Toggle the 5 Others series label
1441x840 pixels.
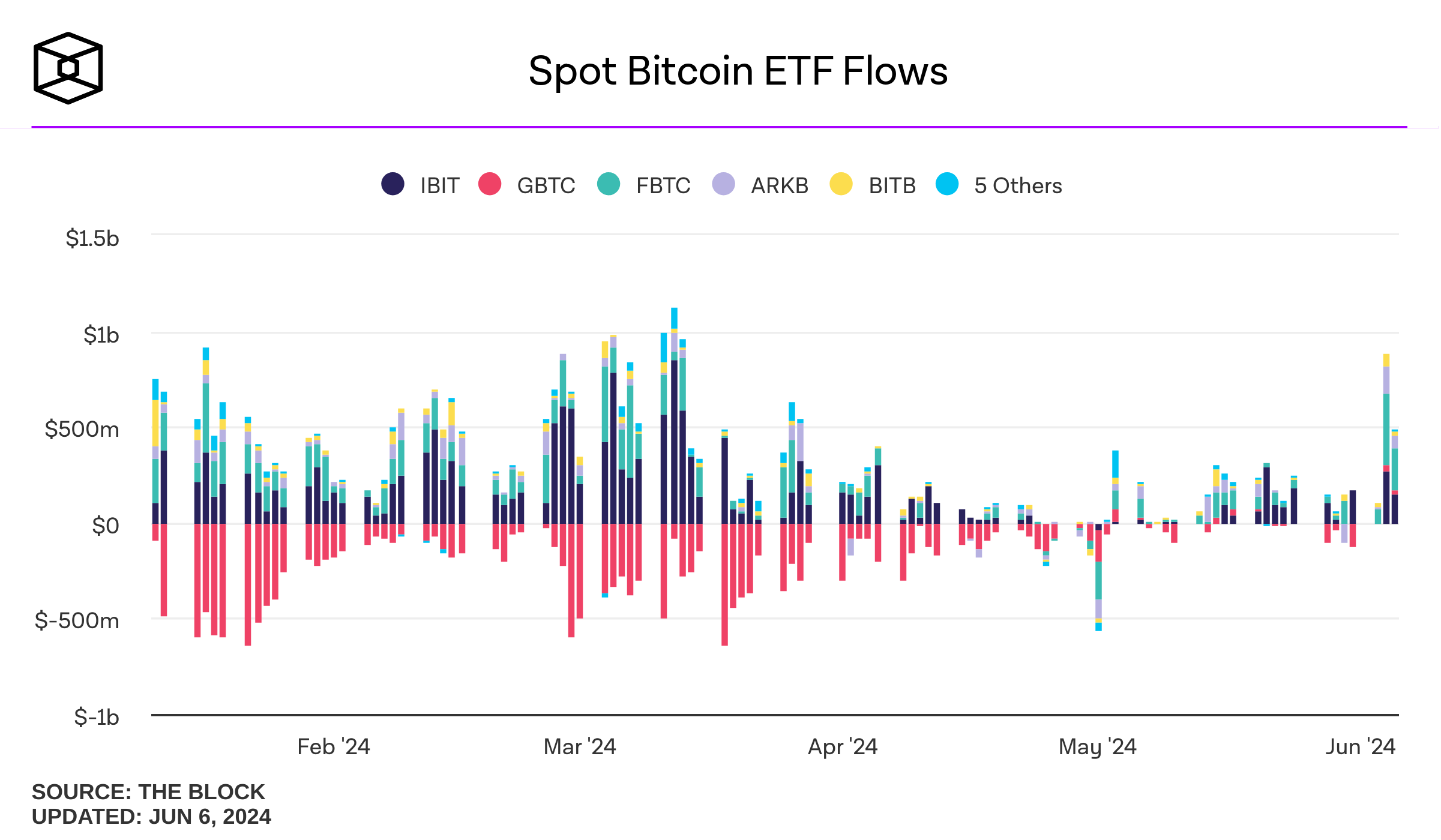point(1018,186)
